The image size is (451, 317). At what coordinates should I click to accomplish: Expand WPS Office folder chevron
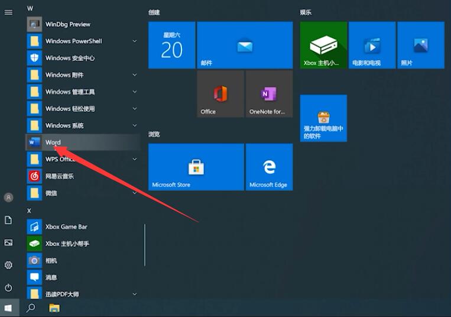[x=134, y=159]
